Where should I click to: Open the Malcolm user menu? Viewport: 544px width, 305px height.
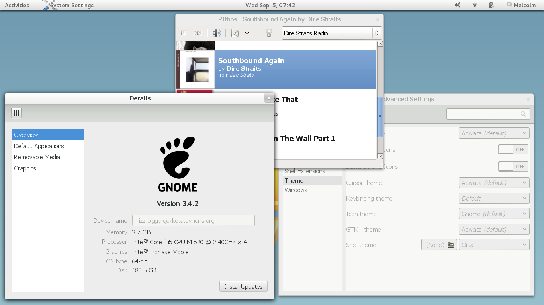(521, 5)
